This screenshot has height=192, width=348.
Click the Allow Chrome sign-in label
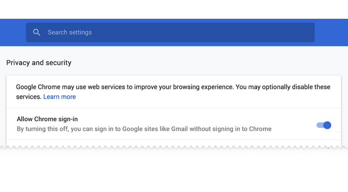(x=47, y=119)
